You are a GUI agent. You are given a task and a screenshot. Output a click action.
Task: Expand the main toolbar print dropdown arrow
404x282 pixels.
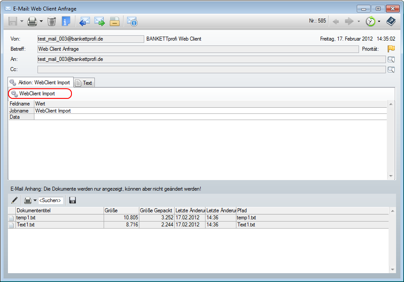[x=41, y=21]
